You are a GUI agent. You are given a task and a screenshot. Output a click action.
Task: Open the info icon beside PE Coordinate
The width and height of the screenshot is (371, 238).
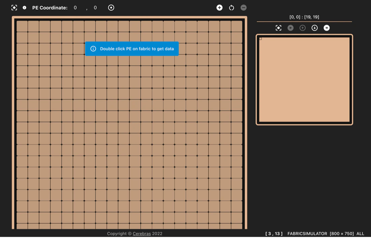coord(24,8)
